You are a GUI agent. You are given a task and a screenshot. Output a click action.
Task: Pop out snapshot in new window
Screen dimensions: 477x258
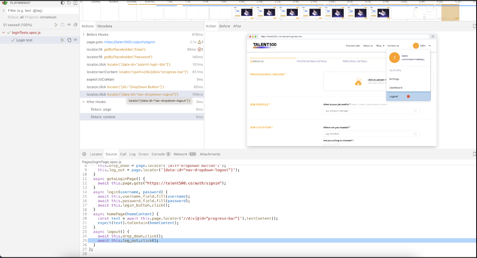474,26
